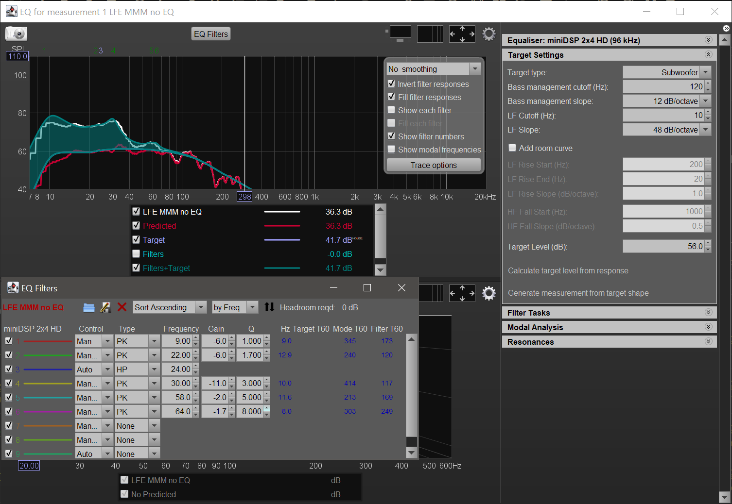Delete all filters with red X
Image resolution: width=732 pixels, height=504 pixels.
pos(122,307)
